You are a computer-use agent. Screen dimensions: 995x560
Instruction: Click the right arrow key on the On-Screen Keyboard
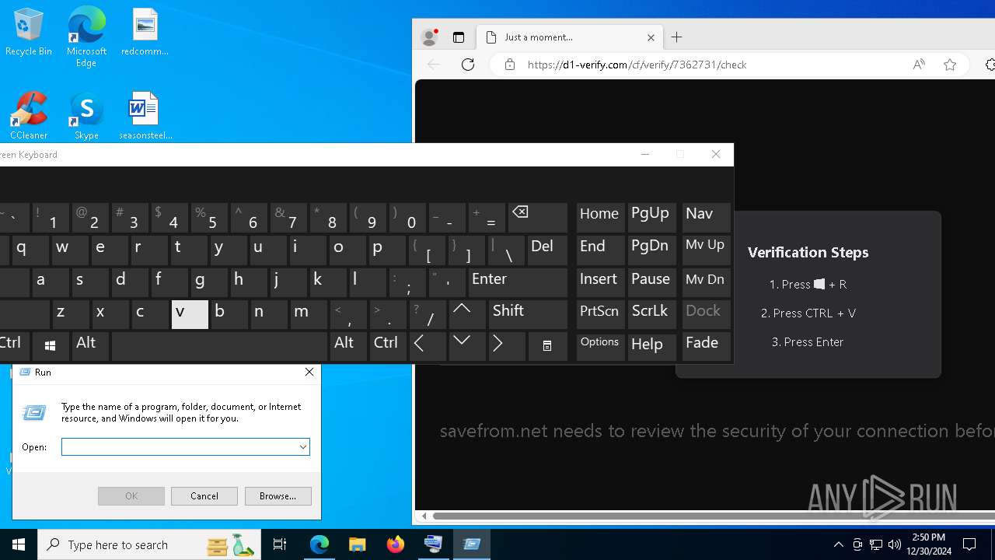pos(507,345)
